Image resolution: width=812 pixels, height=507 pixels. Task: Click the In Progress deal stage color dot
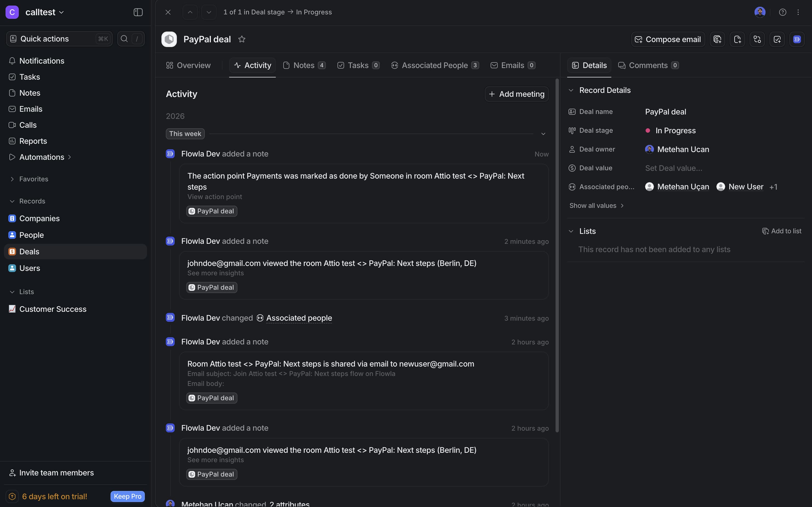(648, 130)
